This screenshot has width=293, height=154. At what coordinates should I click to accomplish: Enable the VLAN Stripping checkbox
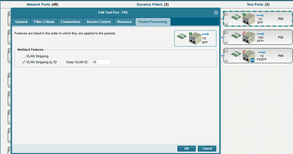[24, 56]
